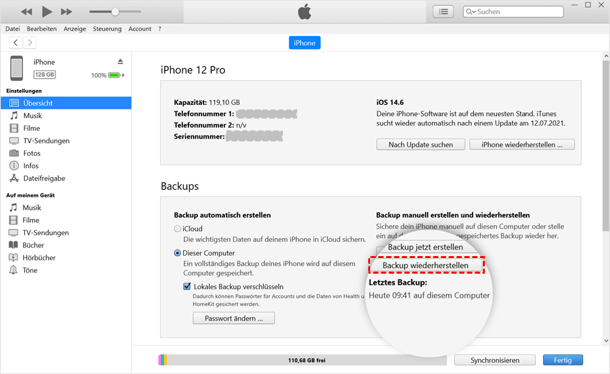
Task: Click the rewind playback icon
Action: coord(27,12)
